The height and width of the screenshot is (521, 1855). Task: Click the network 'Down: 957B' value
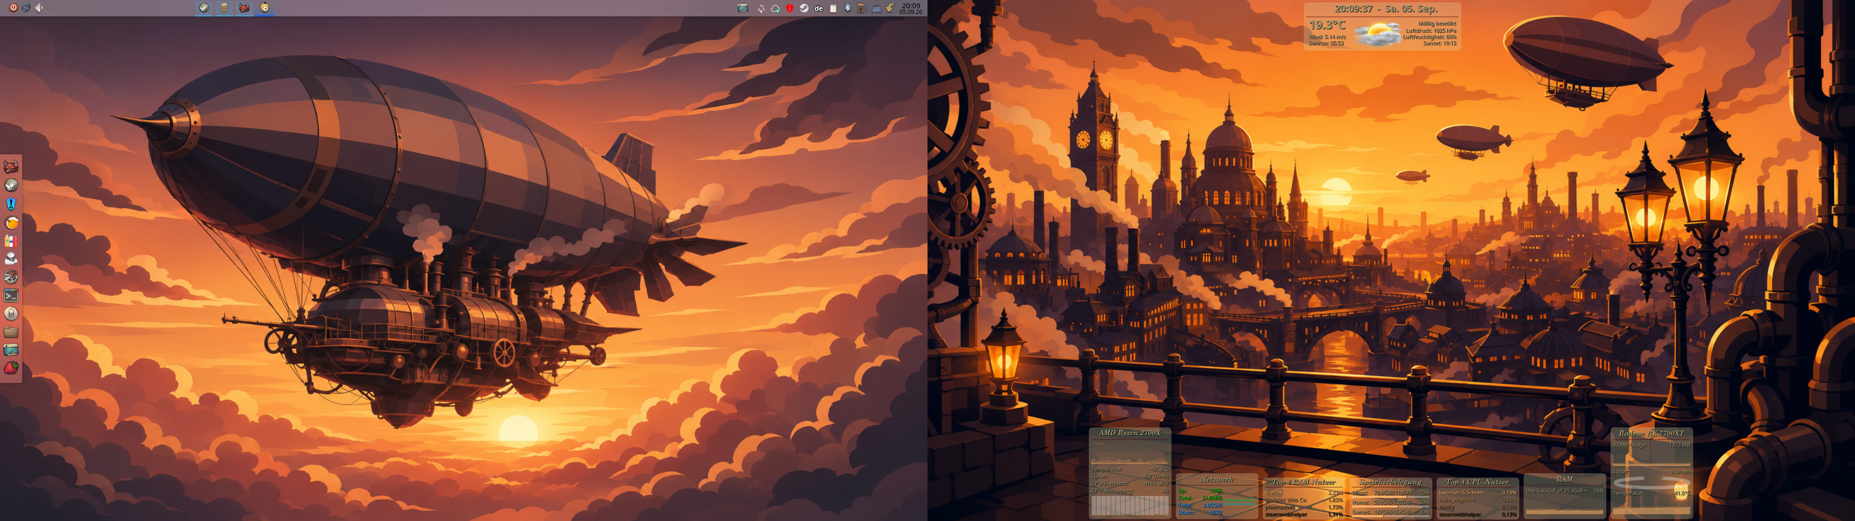1215,512
